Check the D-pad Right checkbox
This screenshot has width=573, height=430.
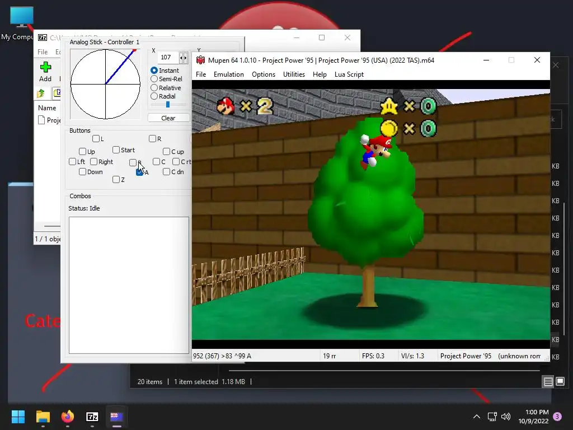[x=93, y=162]
